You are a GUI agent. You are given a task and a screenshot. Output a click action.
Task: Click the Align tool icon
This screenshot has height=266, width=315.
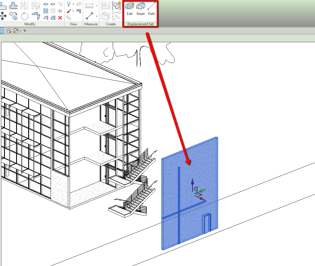pyautogui.click(x=36, y=16)
